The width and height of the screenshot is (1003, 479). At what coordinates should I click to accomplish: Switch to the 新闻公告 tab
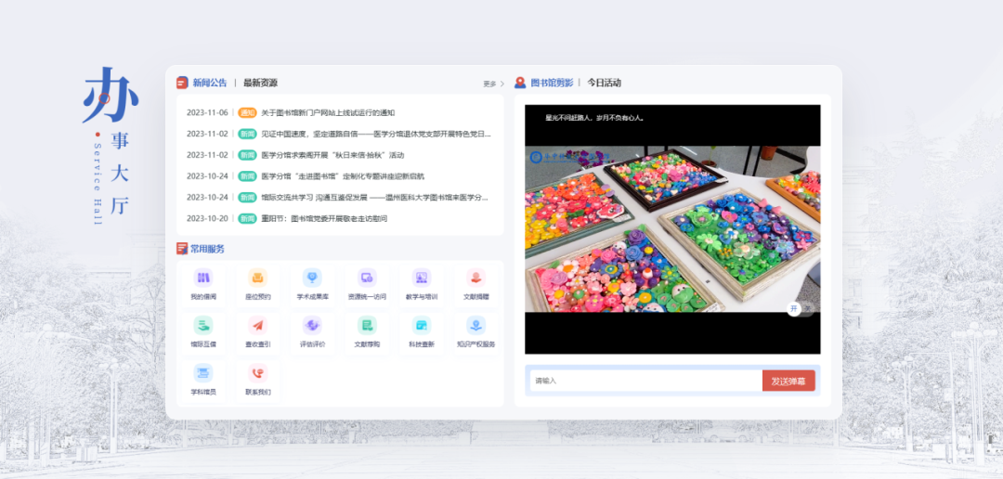pos(210,83)
